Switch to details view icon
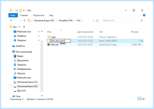Screen dimensions: 154x109 [140, 99]
